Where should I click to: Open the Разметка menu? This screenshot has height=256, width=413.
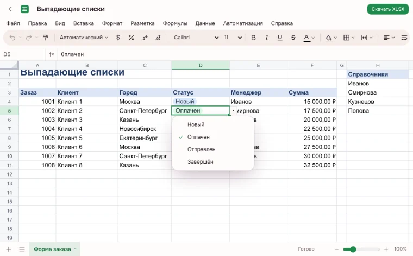(x=142, y=23)
